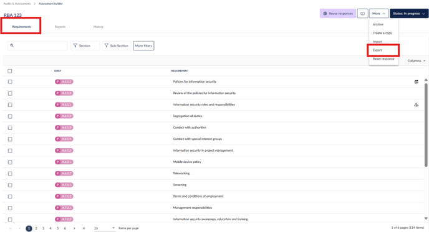Screen dimensions: 429x232
Task: Switch to the Reports tab
Action: pos(60,27)
